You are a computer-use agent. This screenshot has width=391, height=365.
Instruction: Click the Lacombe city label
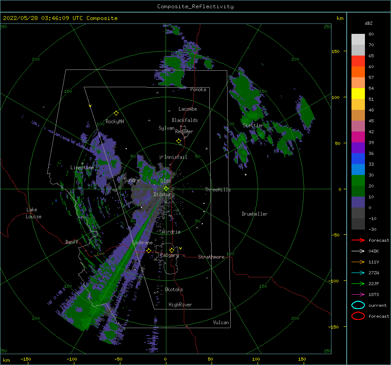(x=188, y=109)
